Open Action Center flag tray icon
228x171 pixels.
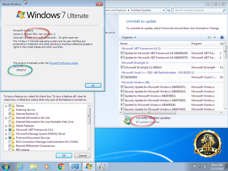pyautogui.click(x=194, y=167)
